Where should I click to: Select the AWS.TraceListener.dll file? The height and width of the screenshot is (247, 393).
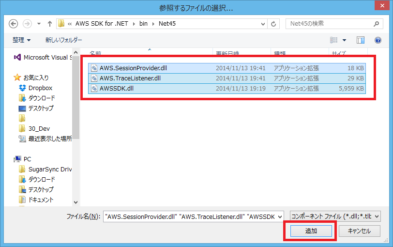tap(227, 78)
